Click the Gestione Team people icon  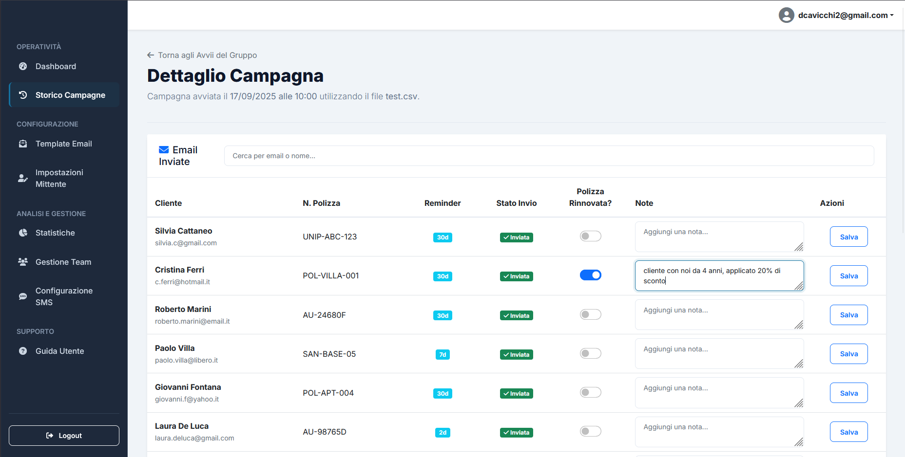coord(23,262)
